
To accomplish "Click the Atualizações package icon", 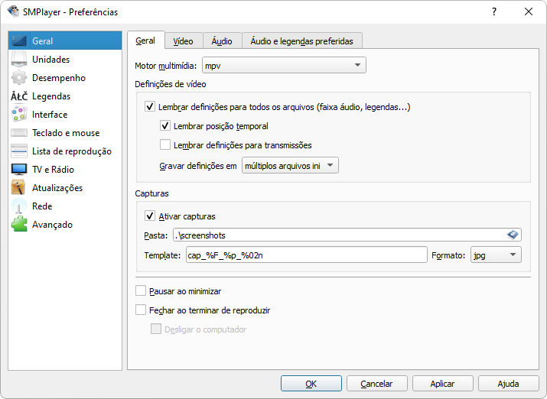I will (19, 188).
